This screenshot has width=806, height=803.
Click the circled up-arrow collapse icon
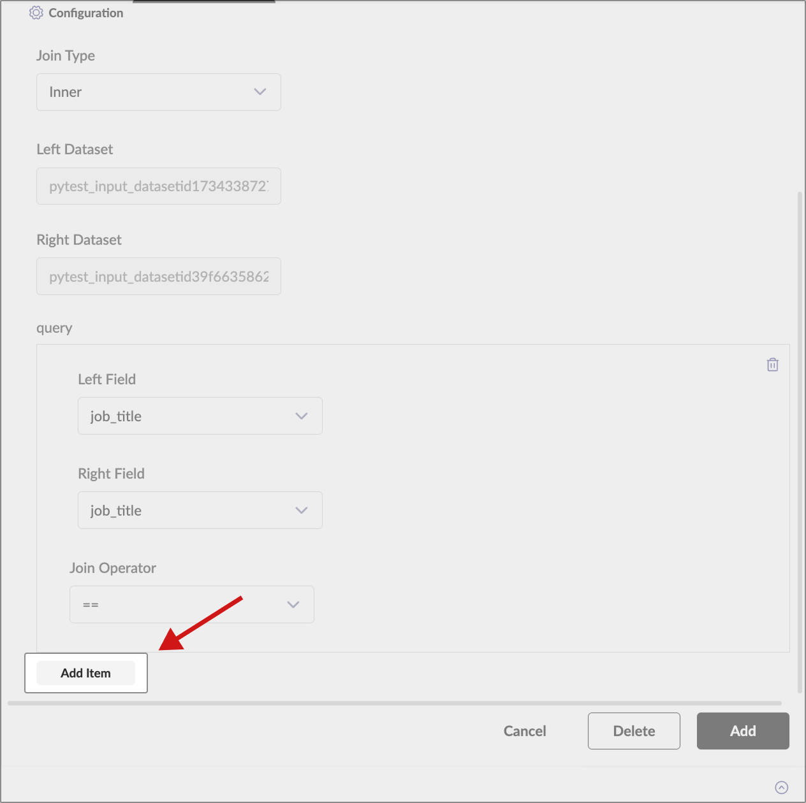coord(781,787)
